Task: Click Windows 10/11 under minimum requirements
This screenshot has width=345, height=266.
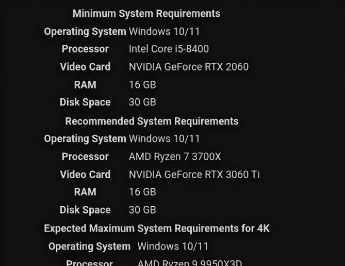Action: [x=164, y=31]
